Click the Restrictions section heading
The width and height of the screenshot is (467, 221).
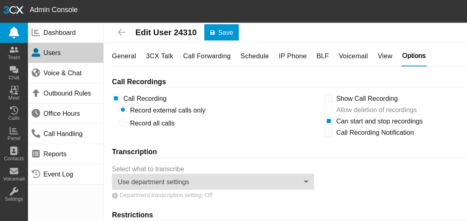click(133, 215)
